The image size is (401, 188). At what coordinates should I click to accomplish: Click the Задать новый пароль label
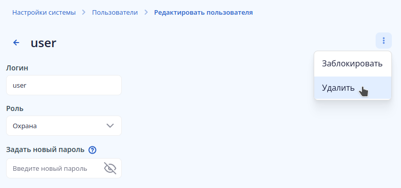coord(45,149)
